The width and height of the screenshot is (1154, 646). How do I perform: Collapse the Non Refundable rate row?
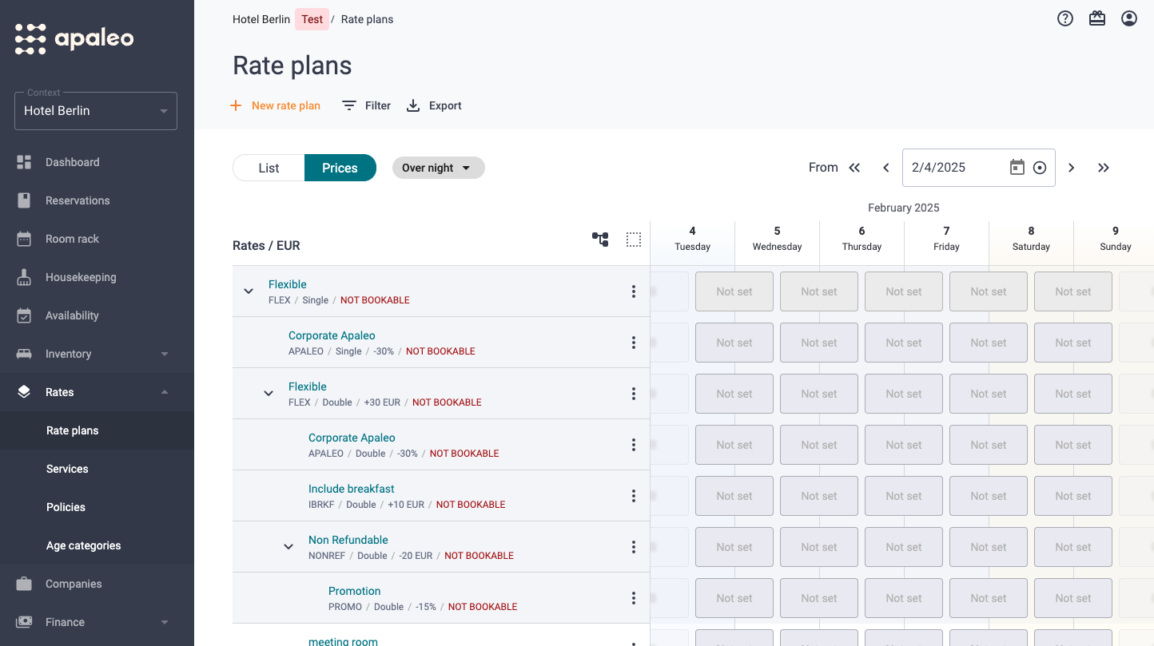click(288, 547)
